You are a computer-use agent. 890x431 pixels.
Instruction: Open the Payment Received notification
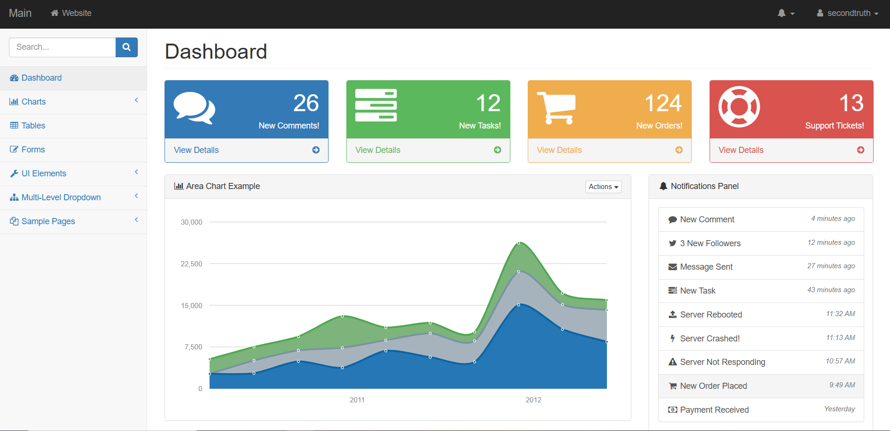761,410
